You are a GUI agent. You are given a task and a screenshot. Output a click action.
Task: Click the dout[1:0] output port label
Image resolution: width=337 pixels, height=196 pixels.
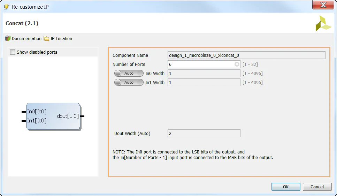(68, 116)
